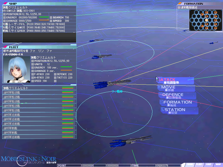This screenshot has height=167, width=223.
Task: Click the DEFENCE command shield icon
Action: click(x=161, y=95)
